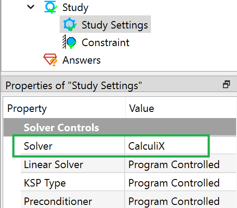The width and height of the screenshot is (237, 208).
Task: Open the KSP Type value dropdown
Action: pyautogui.click(x=180, y=183)
